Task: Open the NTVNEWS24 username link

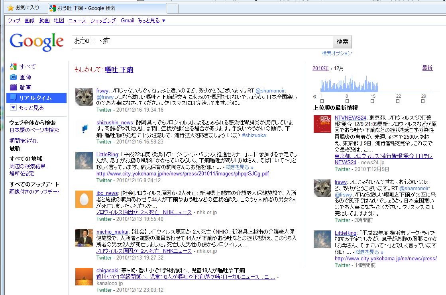Action: (x=350, y=118)
